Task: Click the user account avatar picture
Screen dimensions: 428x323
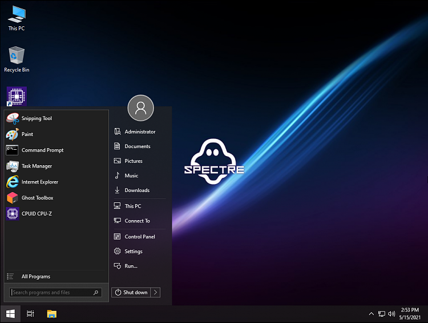Action: (140, 108)
